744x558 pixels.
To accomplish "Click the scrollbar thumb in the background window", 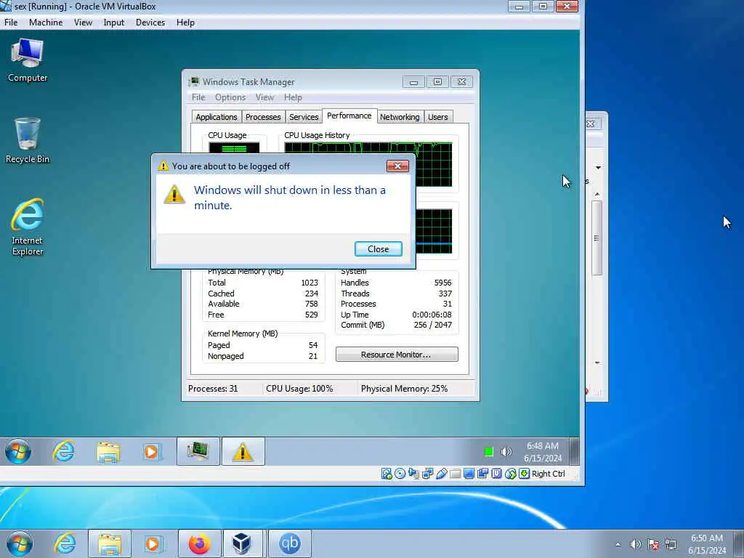I will (x=597, y=238).
